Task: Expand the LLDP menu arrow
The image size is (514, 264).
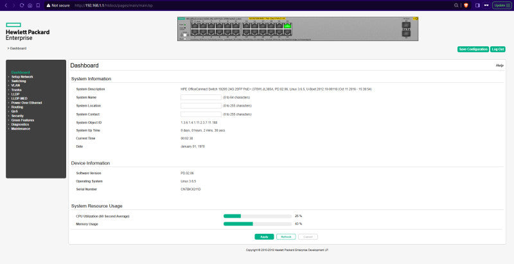Action: pyautogui.click(x=9, y=94)
